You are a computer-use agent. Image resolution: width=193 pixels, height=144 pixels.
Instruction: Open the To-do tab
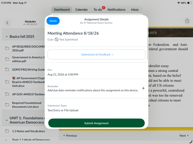pyautogui.click(x=98, y=10)
